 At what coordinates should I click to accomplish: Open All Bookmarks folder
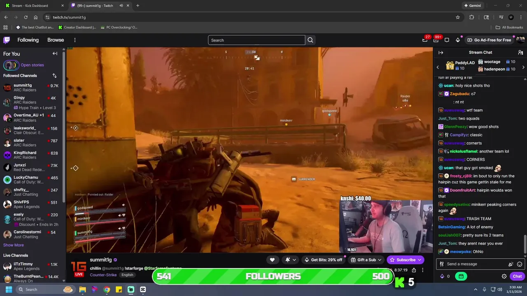(509, 28)
